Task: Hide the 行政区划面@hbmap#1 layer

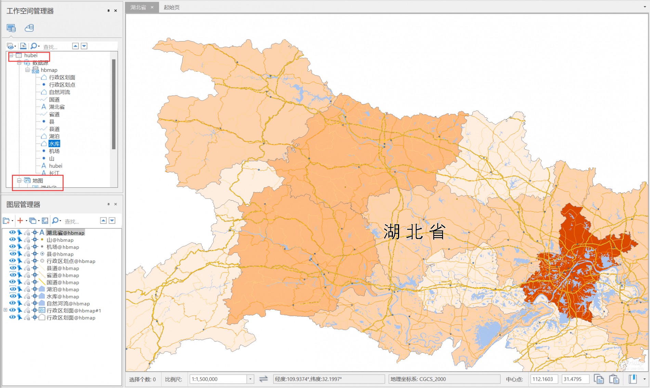Action: click(x=12, y=310)
